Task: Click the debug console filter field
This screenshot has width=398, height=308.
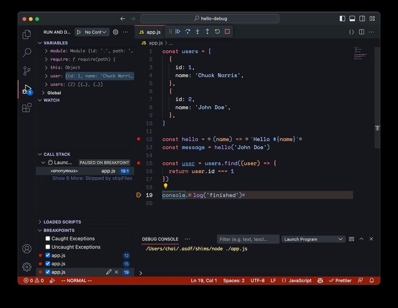Action: [248, 239]
